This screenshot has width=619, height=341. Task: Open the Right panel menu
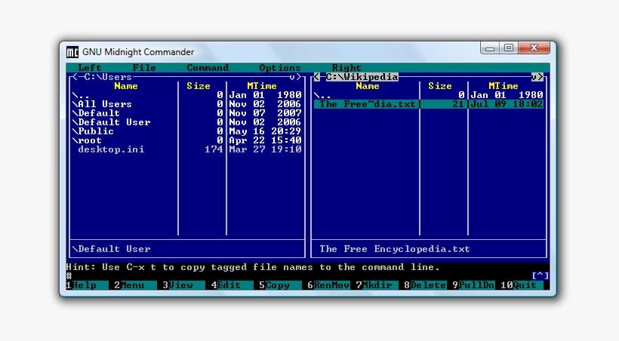tap(346, 68)
